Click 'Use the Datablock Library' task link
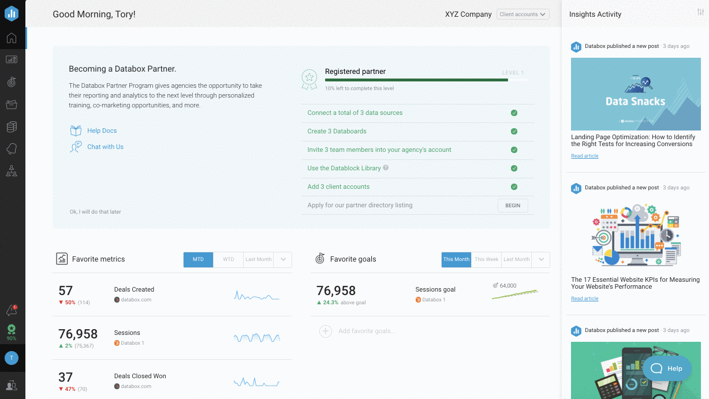The image size is (709, 399). click(x=344, y=169)
